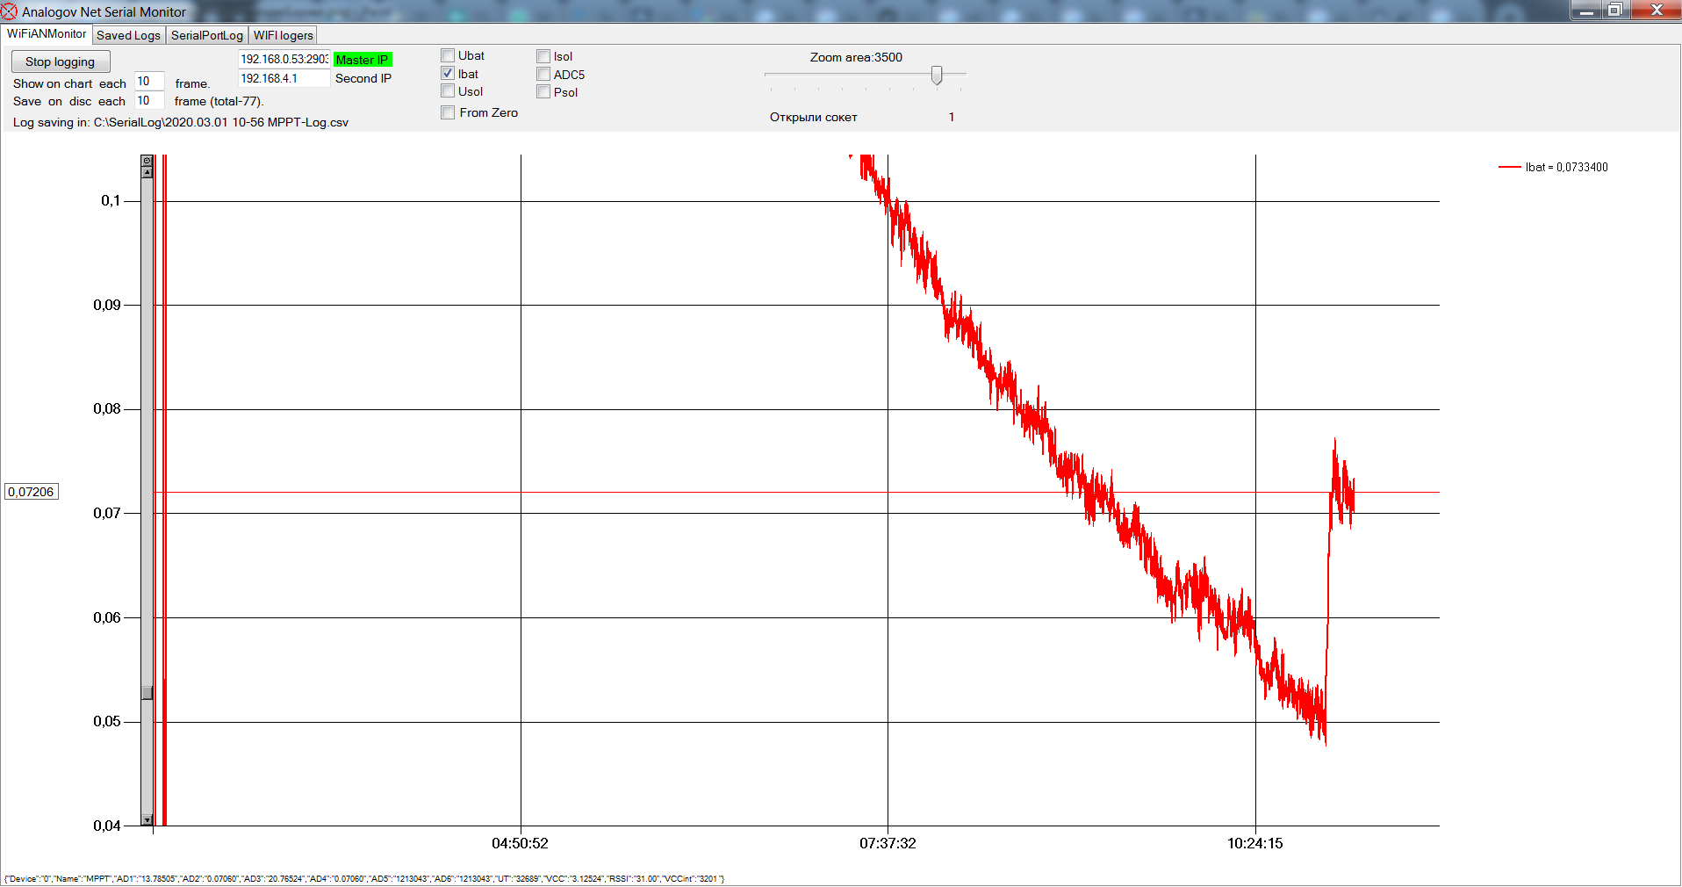Click the green Master IP label
Image resolution: width=1682 pixels, height=887 pixels.
[362, 60]
